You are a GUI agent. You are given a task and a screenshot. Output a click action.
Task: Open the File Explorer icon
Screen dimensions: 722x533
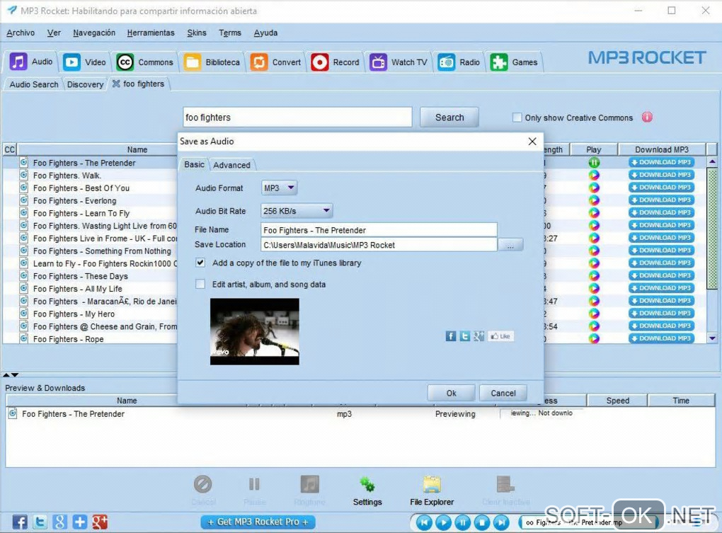[432, 484]
